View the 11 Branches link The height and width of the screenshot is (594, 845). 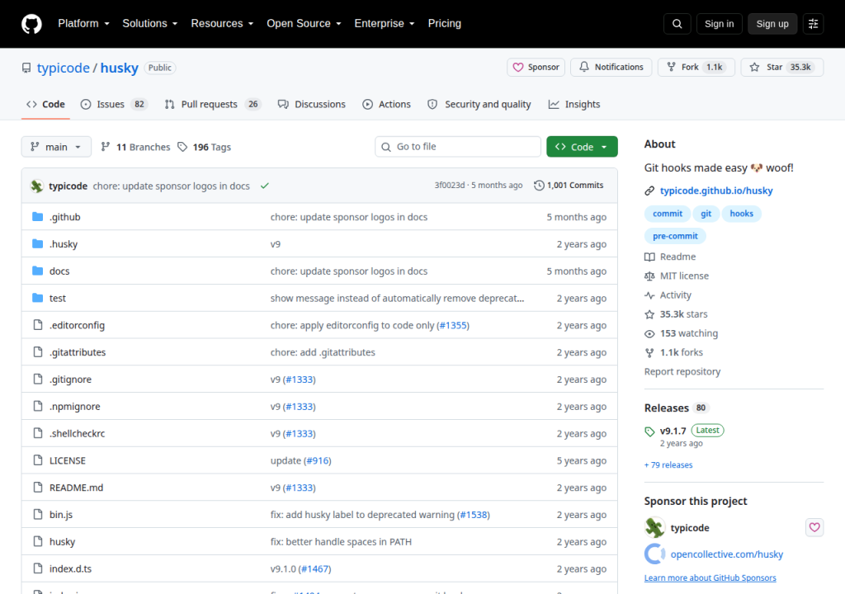pos(136,147)
